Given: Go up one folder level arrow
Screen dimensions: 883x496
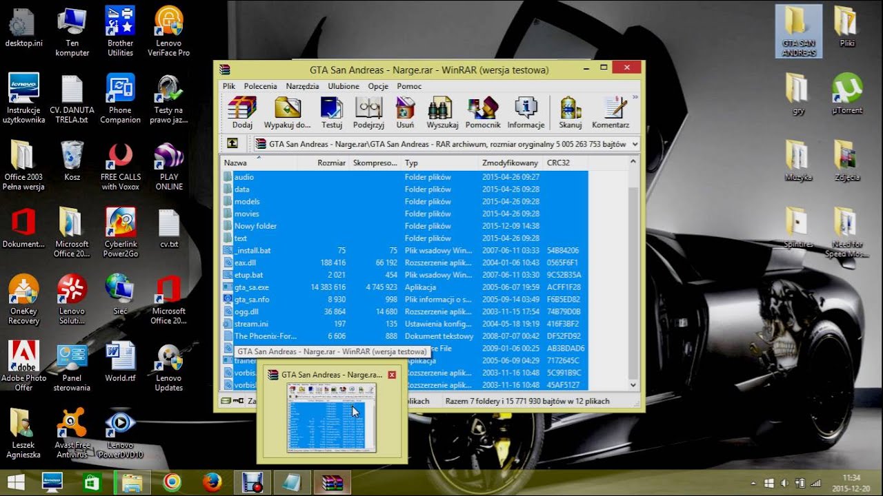Looking at the screenshot, I should pos(232,144).
